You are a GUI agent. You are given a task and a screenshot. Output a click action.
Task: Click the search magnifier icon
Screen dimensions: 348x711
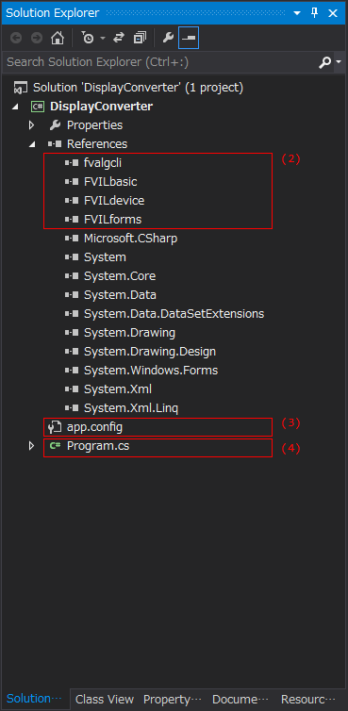click(324, 62)
